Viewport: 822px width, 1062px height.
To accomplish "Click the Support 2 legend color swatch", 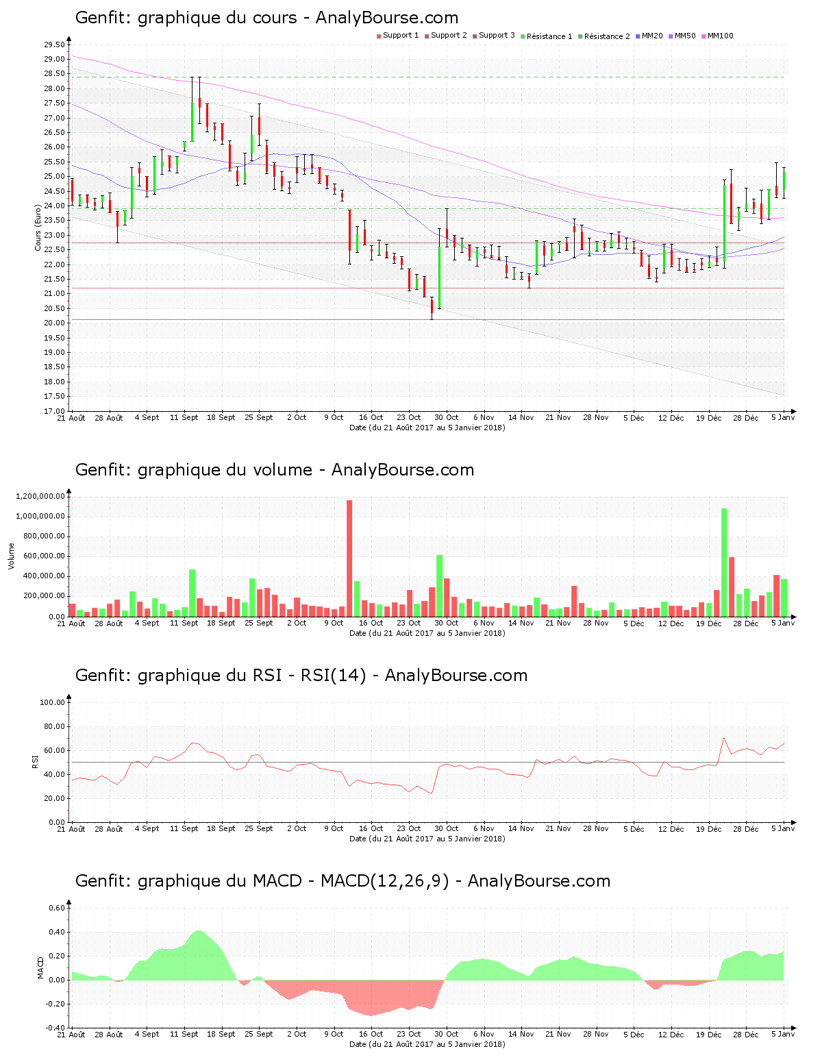I will (427, 36).
